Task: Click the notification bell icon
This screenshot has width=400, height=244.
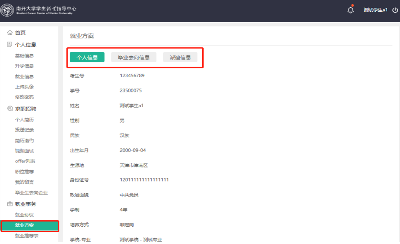Action: click(x=350, y=10)
